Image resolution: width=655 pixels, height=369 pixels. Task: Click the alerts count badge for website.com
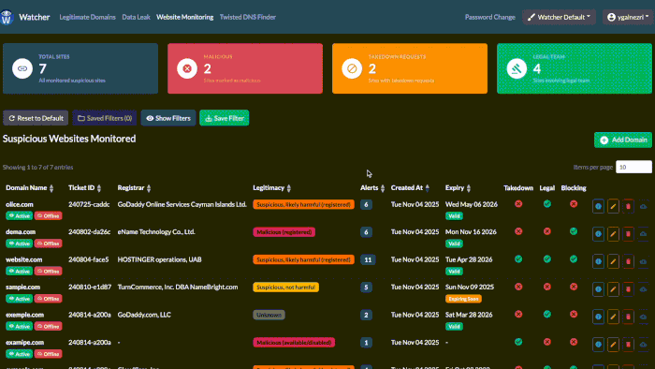tap(368, 260)
